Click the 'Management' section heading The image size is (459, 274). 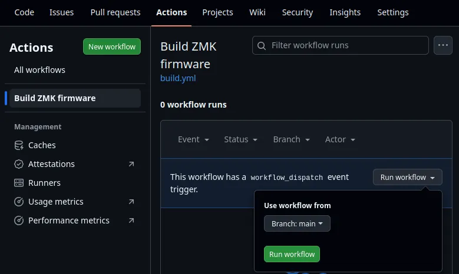coord(38,127)
